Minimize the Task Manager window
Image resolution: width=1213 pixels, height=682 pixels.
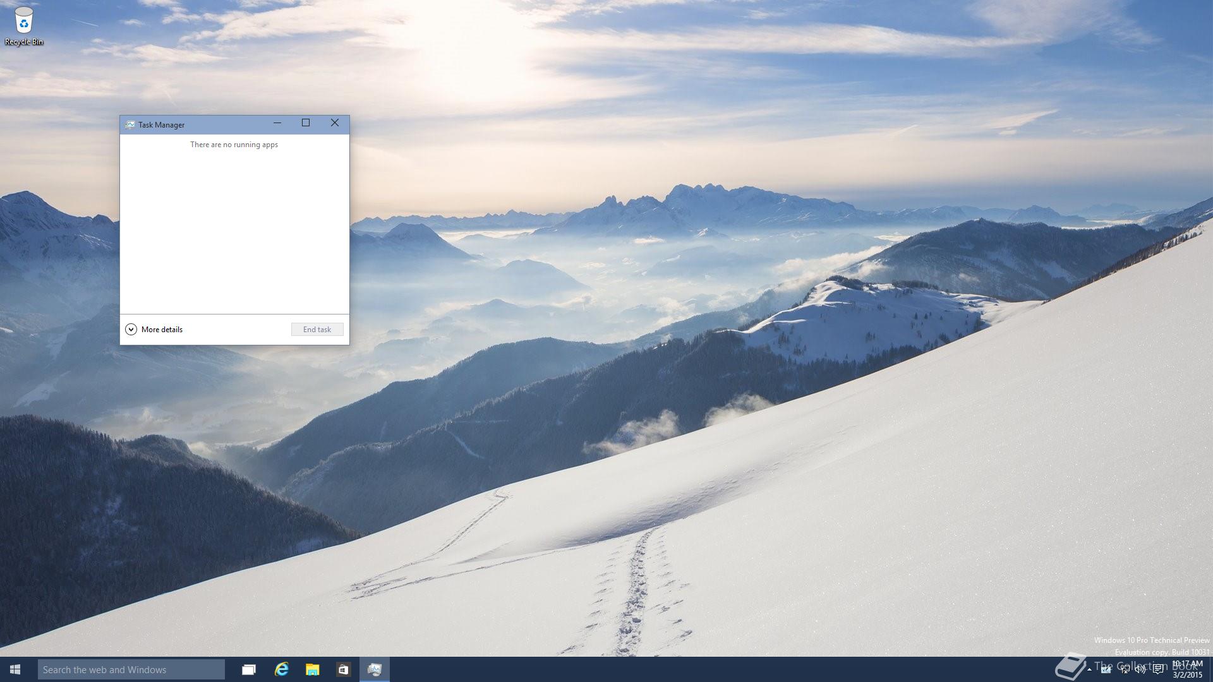click(x=277, y=123)
